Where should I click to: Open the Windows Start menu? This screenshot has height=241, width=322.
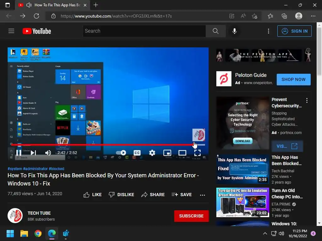tap(10, 233)
